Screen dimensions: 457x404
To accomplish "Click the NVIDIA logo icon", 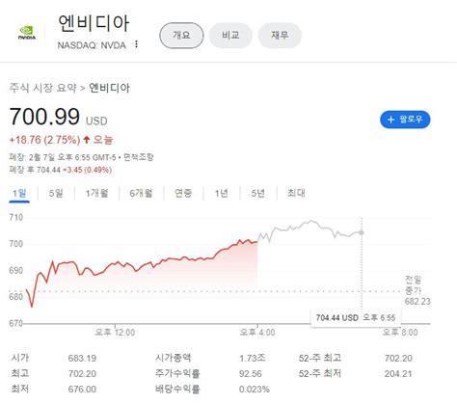I will pos(27,33).
